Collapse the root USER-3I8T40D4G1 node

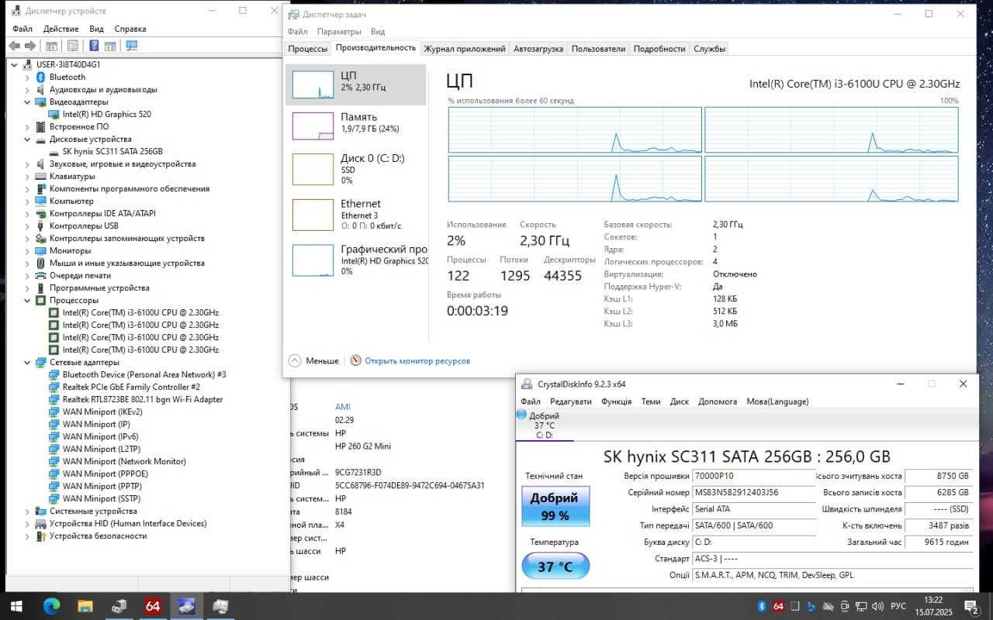[x=15, y=64]
